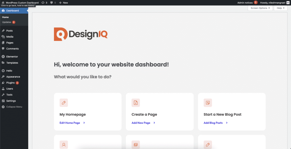
Task: Click page icon on Create a Page card
Action: click(136, 103)
